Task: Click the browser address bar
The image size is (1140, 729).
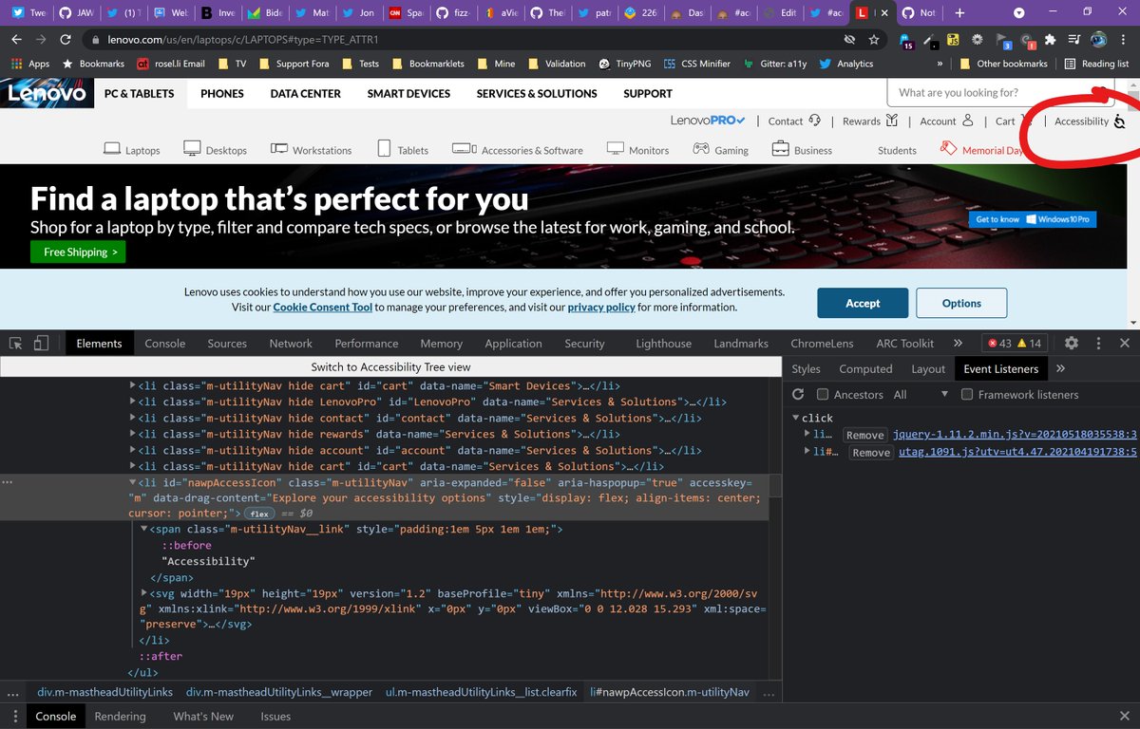Action: [465, 40]
